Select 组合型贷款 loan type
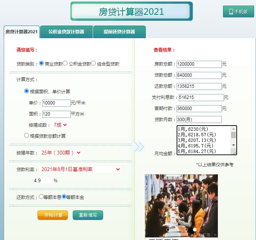 tap(93, 63)
